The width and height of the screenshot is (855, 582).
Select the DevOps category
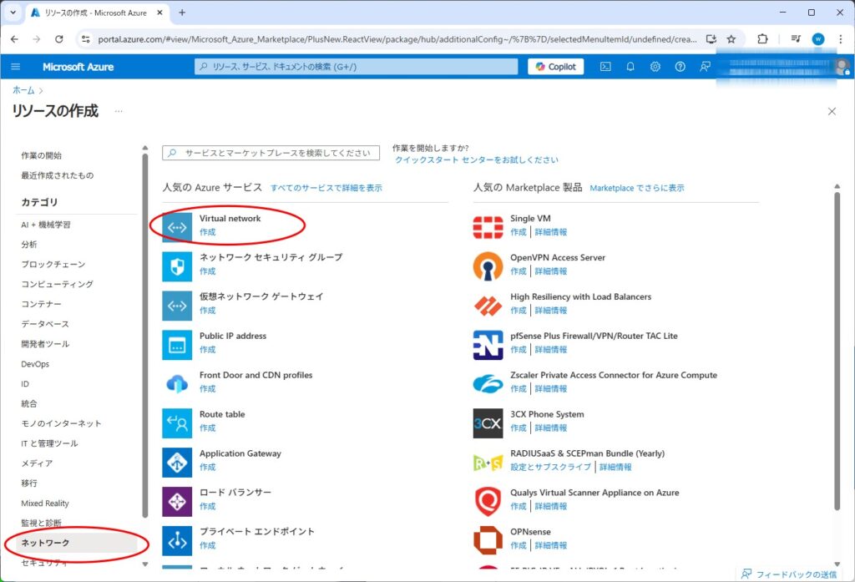tap(35, 364)
